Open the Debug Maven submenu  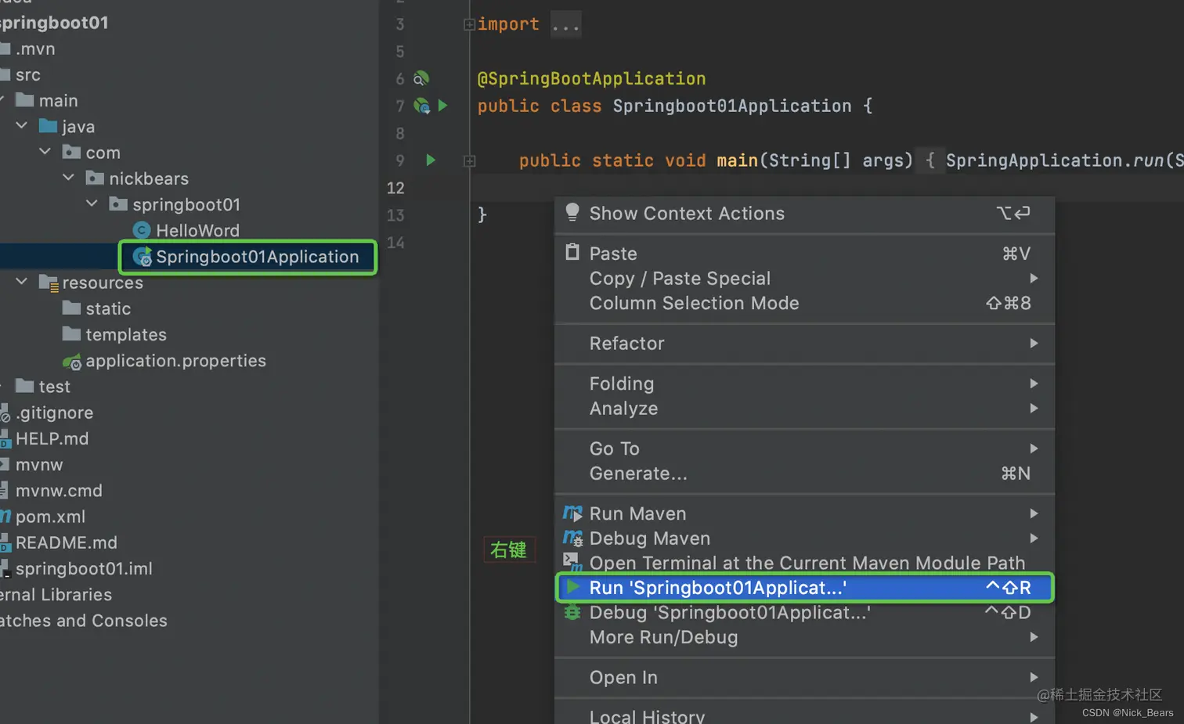click(805, 538)
